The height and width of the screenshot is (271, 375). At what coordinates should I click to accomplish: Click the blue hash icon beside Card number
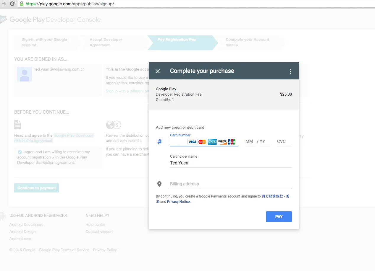(159, 142)
